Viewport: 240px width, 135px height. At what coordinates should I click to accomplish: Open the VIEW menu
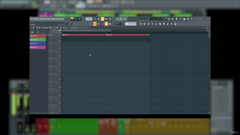pyautogui.click(x=48, y=19)
